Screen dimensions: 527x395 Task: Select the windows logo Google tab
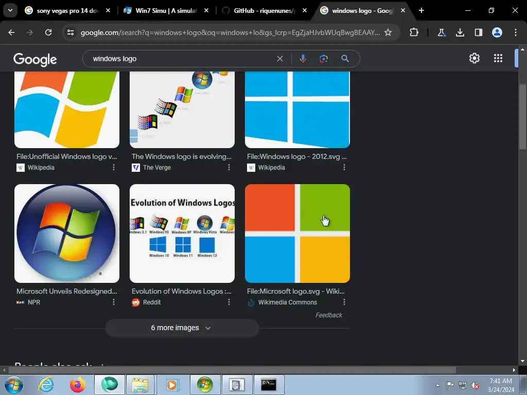pyautogui.click(x=362, y=10)
